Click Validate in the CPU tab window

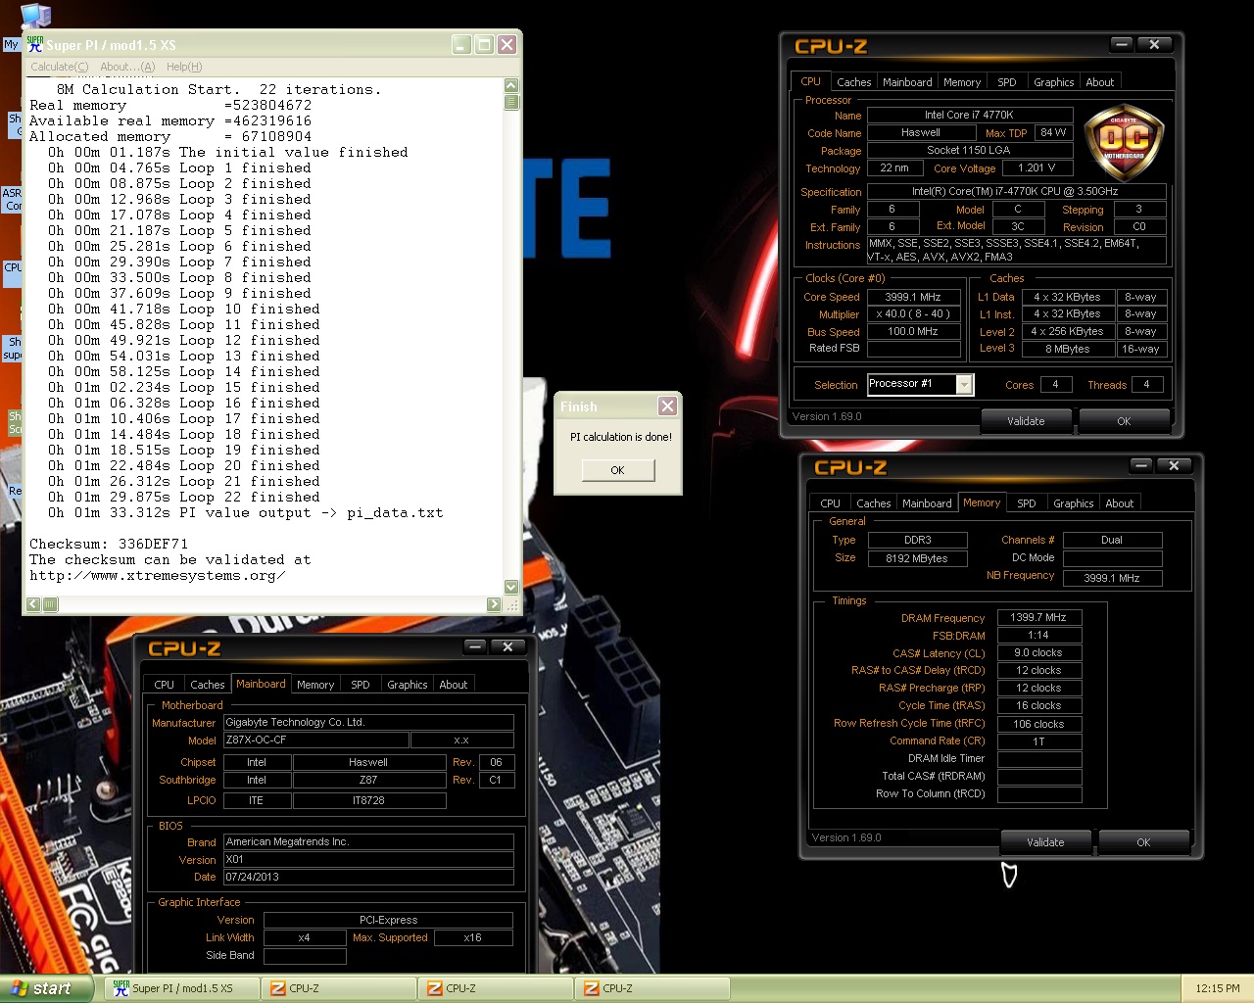(1026, 421)
